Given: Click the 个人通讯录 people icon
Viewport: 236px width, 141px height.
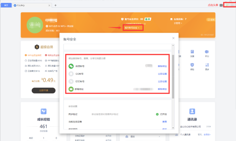Looking at the screenshot, I should (x=176, y=134).
